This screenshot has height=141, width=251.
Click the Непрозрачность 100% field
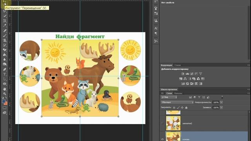[x=216, y=102]
